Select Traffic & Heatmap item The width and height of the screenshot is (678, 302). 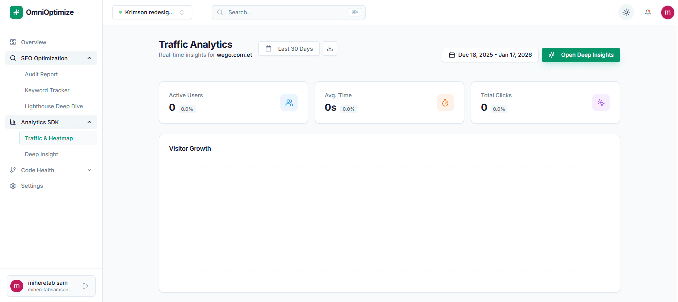click(58, 138)
